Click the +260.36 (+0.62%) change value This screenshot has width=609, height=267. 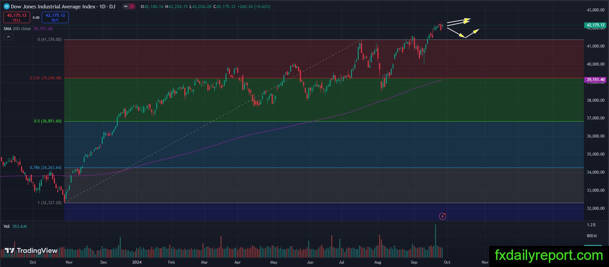point(254,6)
